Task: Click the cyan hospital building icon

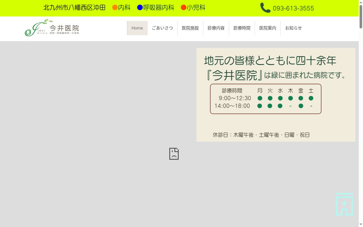Action: click(x=344, y=204)
